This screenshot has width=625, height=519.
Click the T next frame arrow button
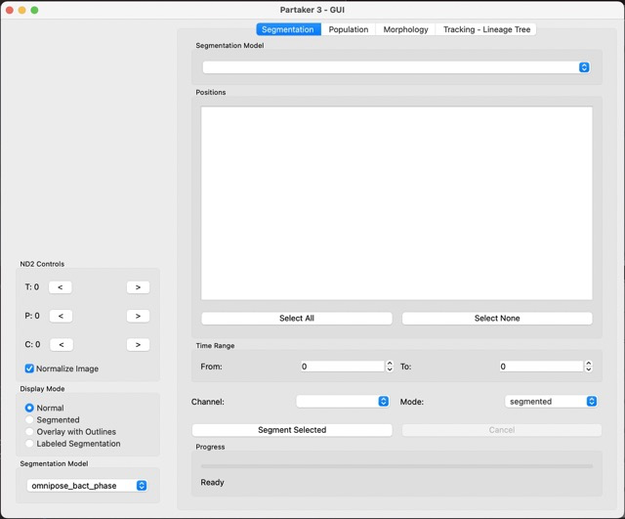[138, 287]
